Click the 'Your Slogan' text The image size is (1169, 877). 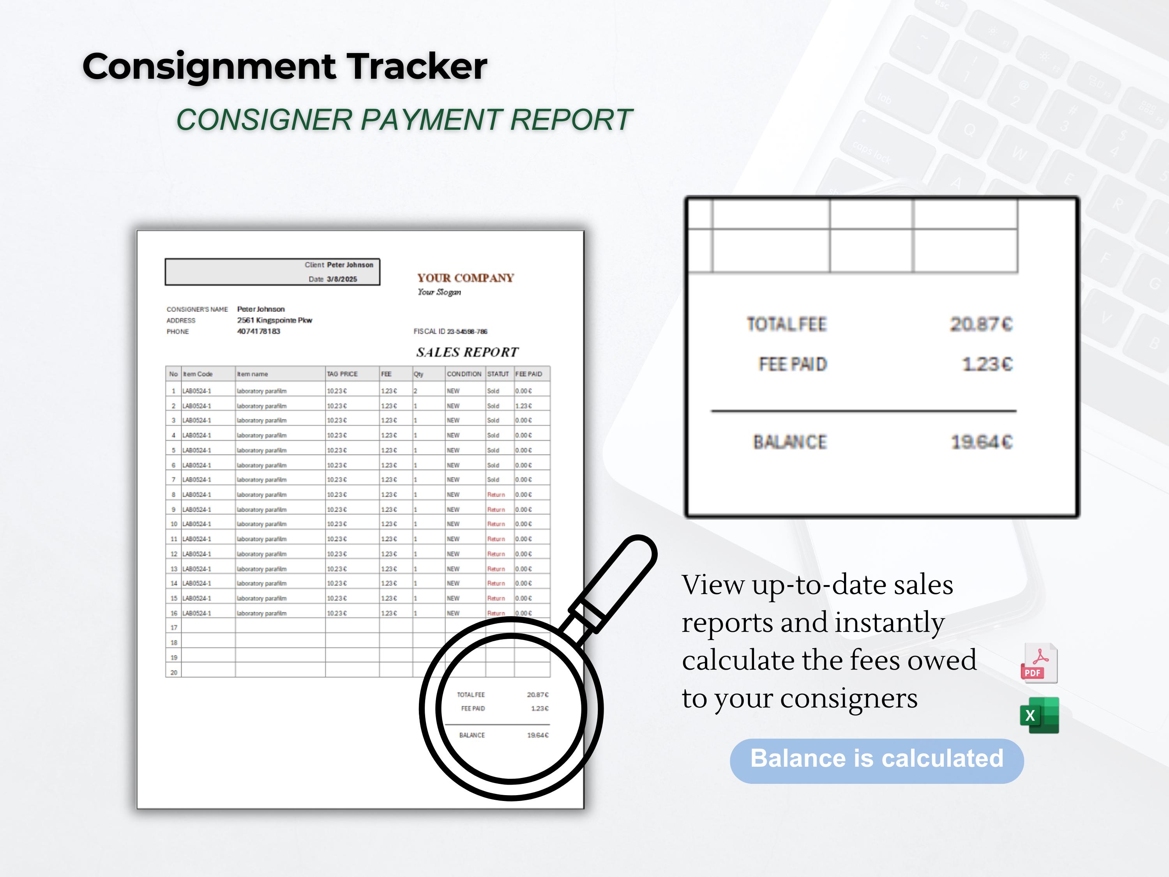(439, 292)
